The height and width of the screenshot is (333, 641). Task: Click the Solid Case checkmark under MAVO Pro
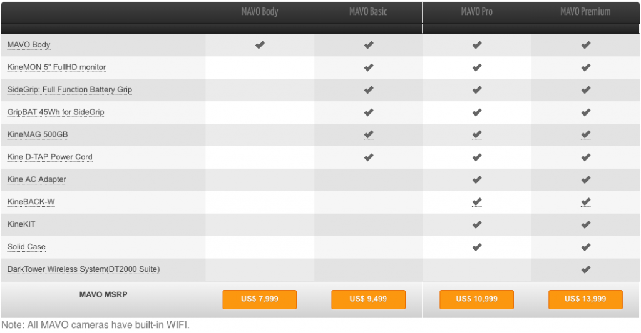[x=477, y=247]
